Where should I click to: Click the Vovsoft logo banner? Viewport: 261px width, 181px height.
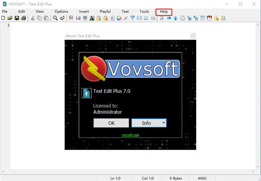coord(130,69)
